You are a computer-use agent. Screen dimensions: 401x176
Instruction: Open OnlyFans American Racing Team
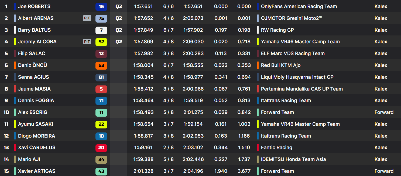[299, 6]
